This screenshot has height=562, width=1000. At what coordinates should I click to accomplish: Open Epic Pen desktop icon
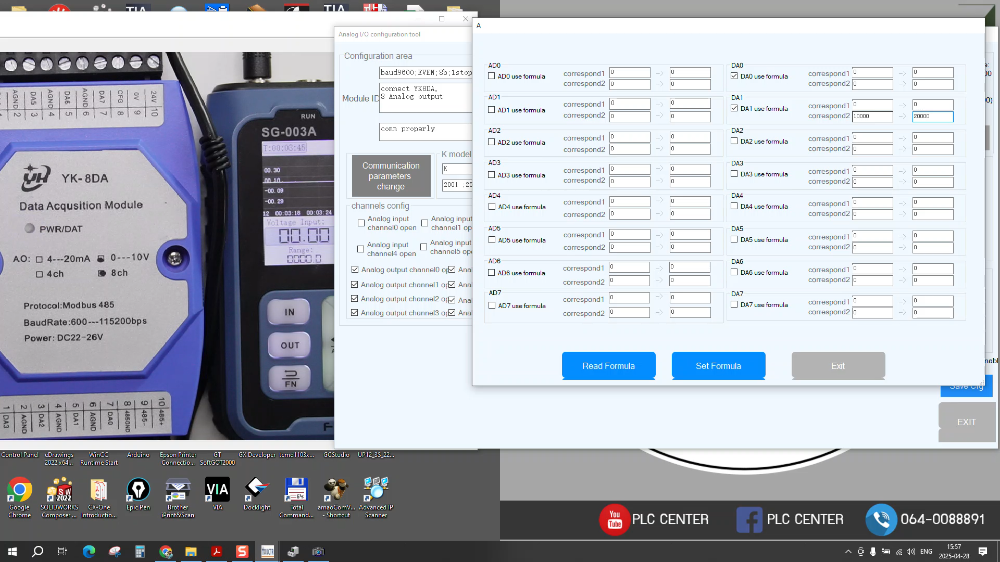click(x=138, y=490)
